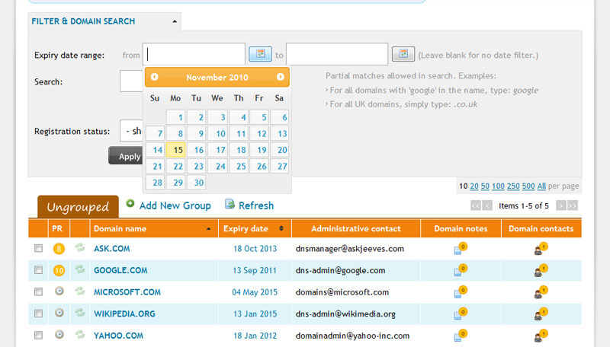Go to previous month in calendar
Screen dimensions: 610x347
click(155, 77)
